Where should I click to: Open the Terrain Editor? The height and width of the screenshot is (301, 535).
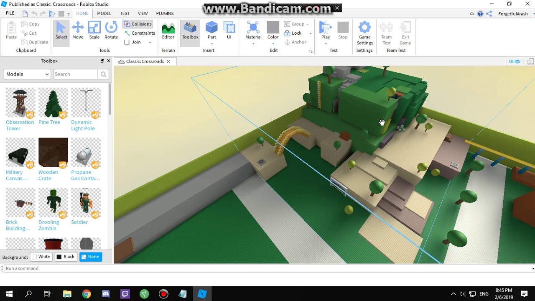tap(168, 31)
